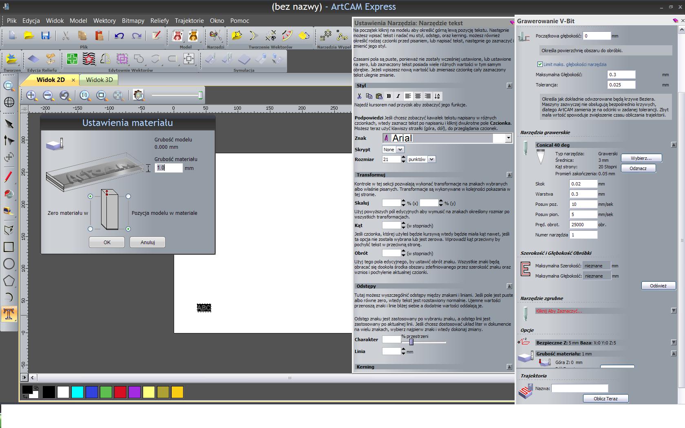Image resolution: width=685 pixels, height=428 pixels.
Task: Select the rectangle drawing tool in left sidebar
Action: [x=9, y=247]
